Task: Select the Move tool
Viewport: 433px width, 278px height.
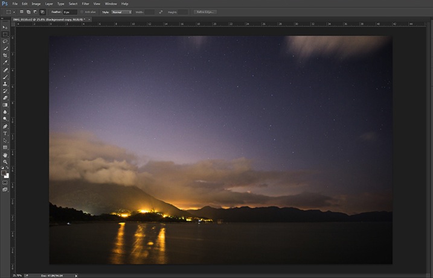Action: (x=5, y=28)
